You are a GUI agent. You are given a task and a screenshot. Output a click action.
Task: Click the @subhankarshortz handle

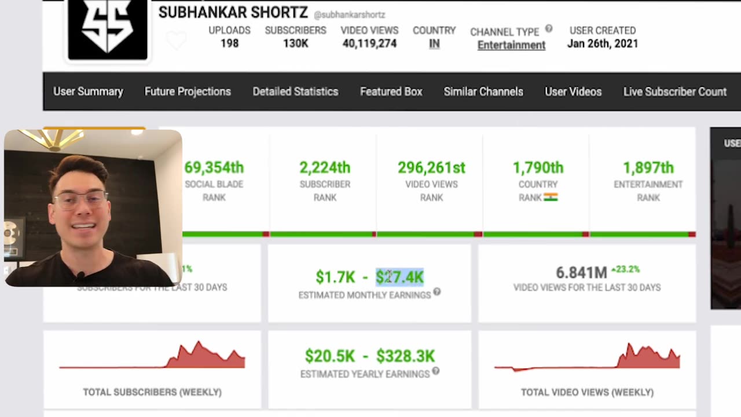(x=349, y=14)
